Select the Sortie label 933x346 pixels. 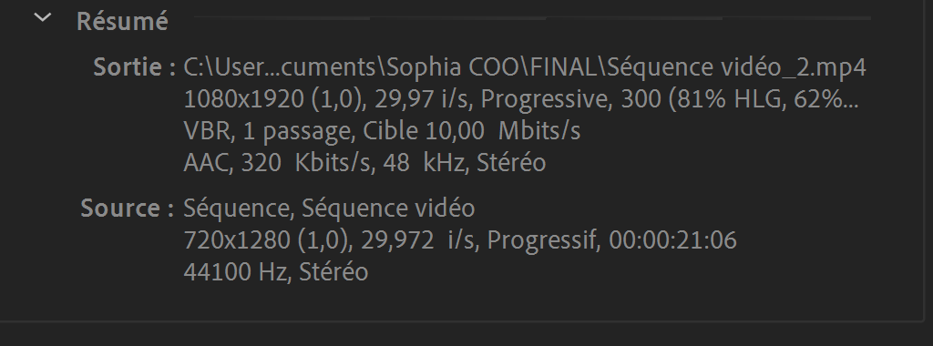135,67
